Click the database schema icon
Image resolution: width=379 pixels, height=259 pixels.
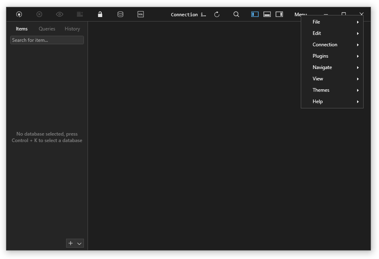click(120, 14)
